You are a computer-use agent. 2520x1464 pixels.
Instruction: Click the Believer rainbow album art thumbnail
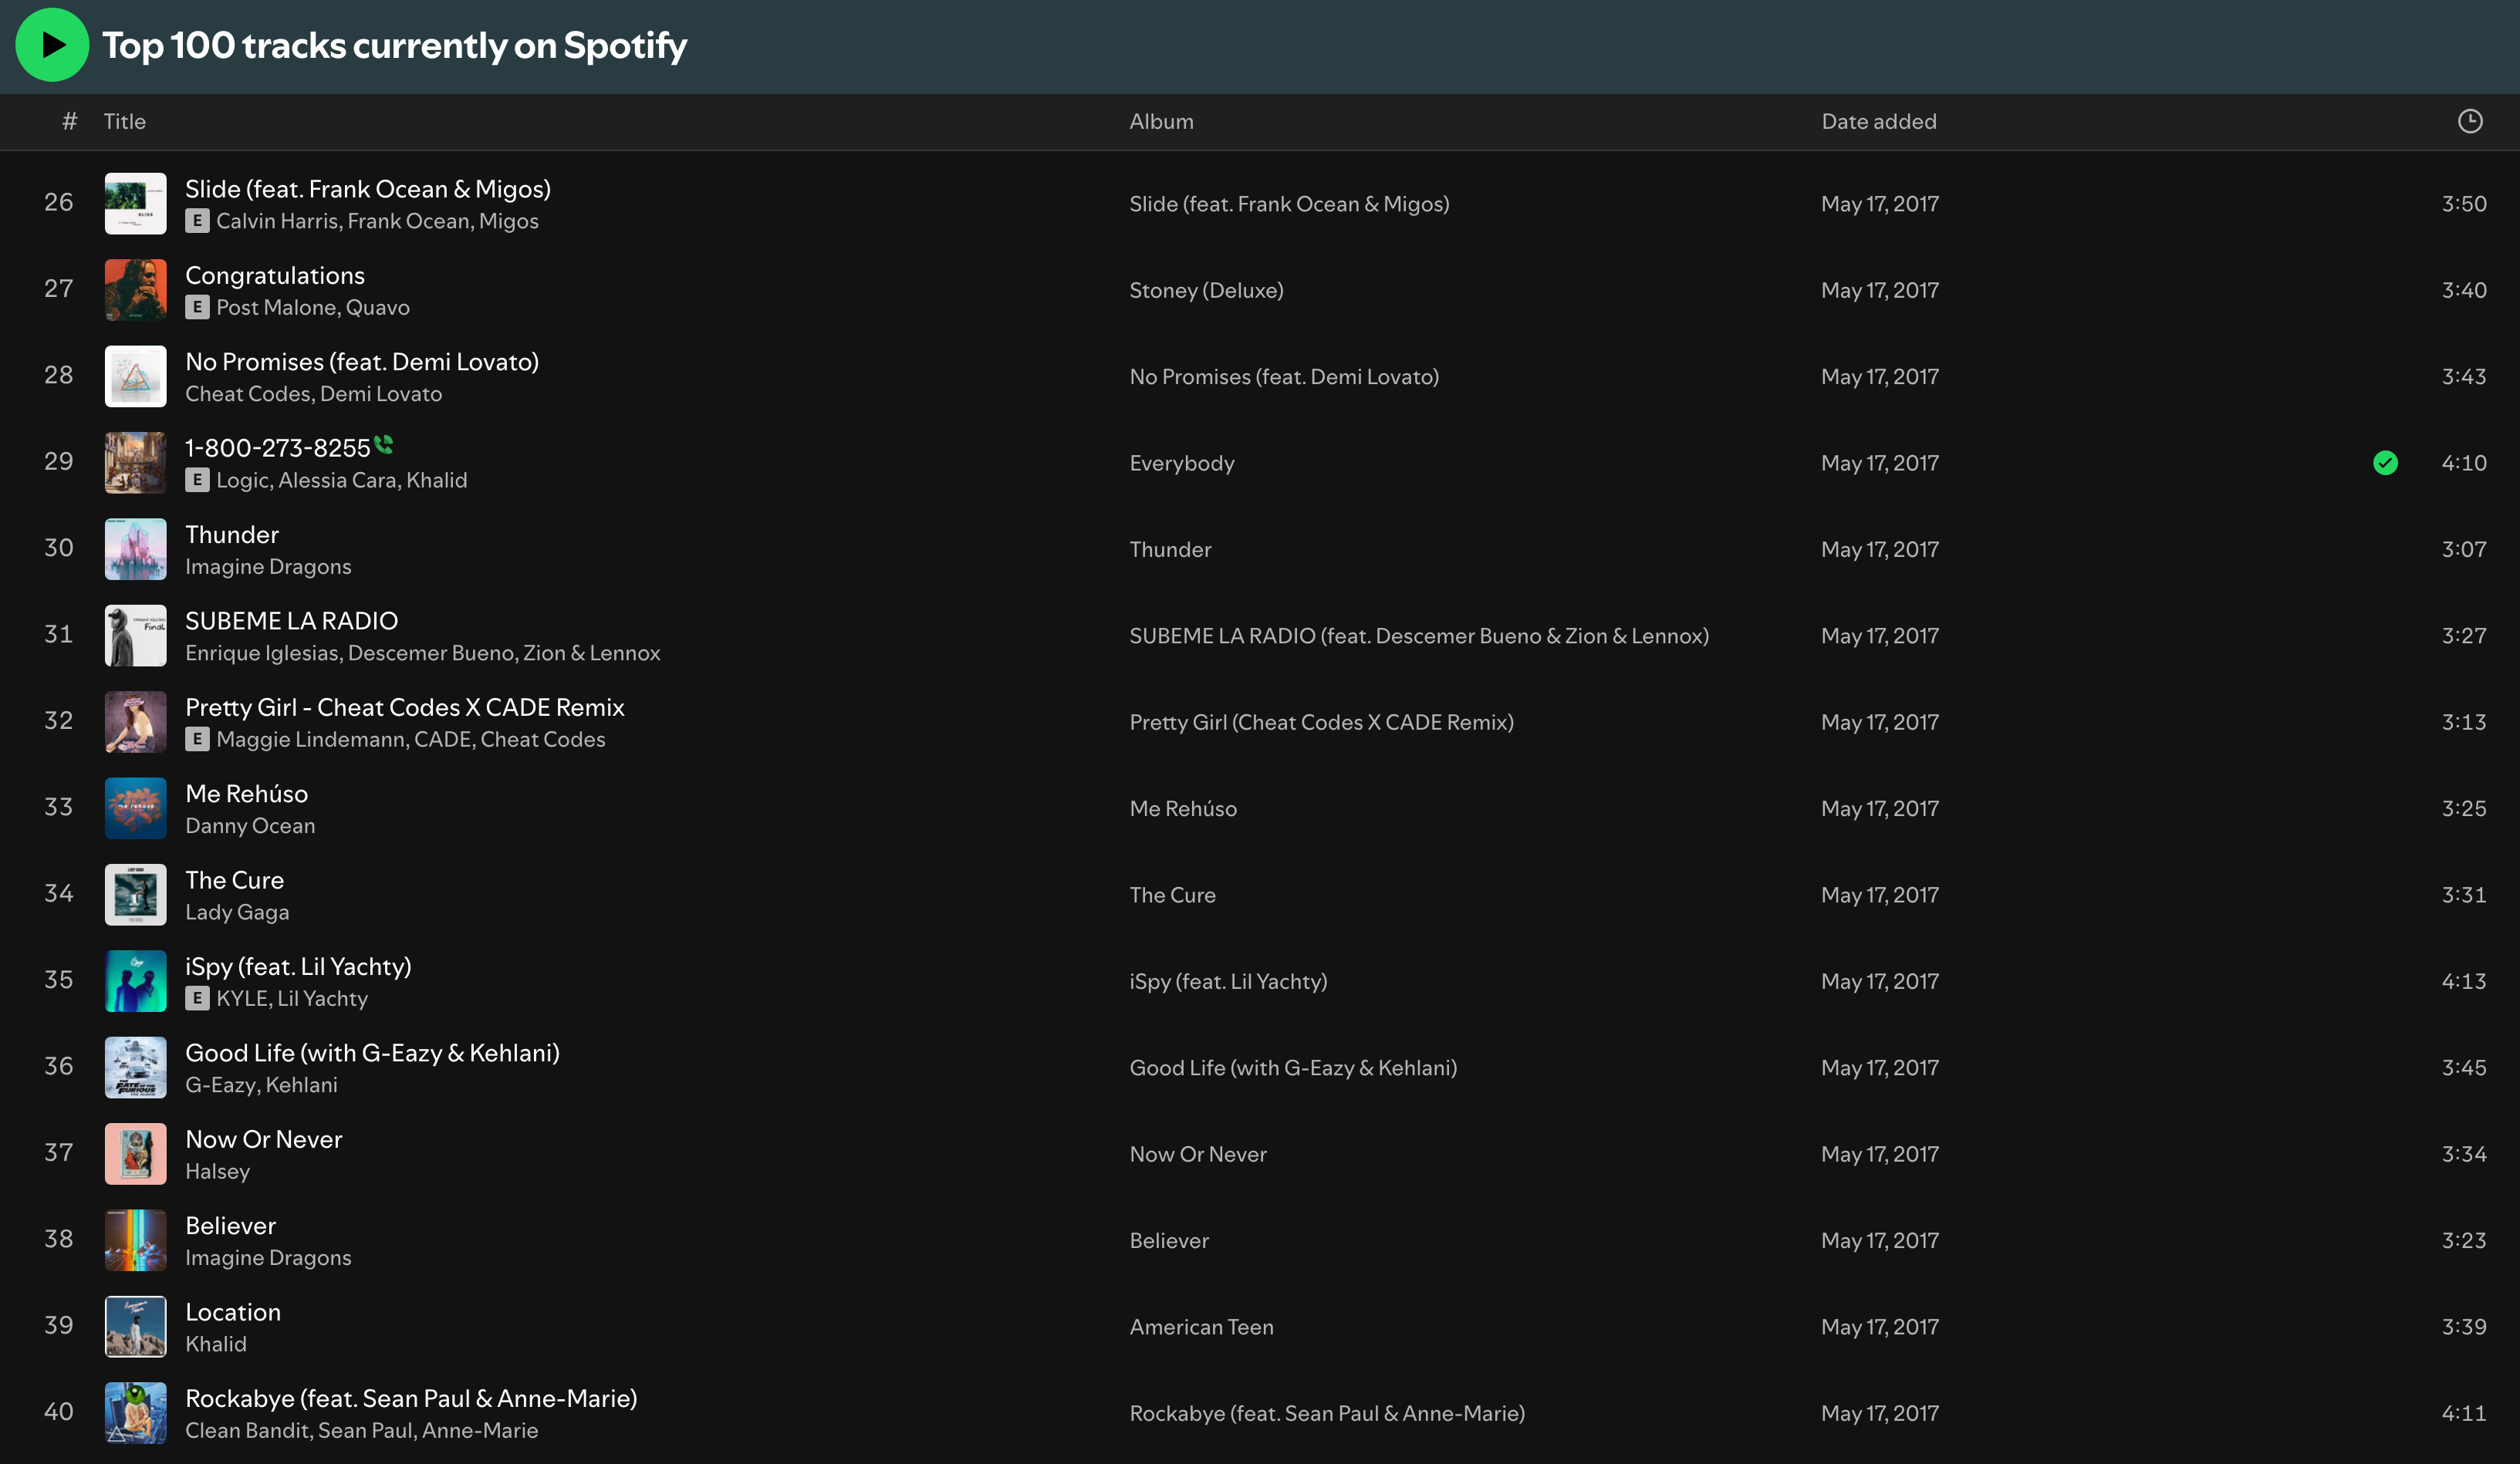pos(136,1240)
